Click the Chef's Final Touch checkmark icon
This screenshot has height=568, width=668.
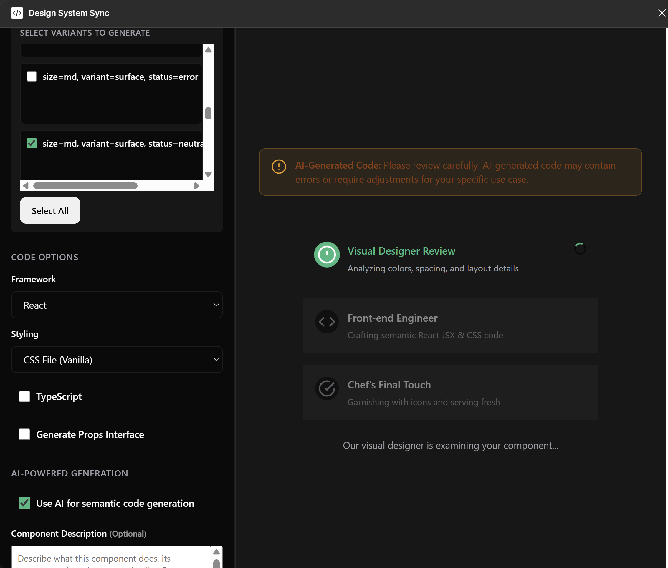pyautogui.click(x=326, y=388)
